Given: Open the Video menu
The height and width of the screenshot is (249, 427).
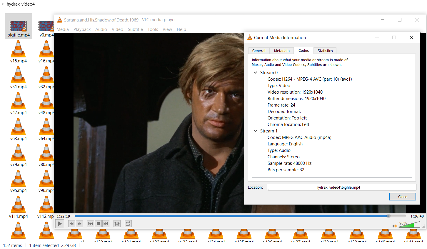Looking at the screenshot, I should [117, 29].
